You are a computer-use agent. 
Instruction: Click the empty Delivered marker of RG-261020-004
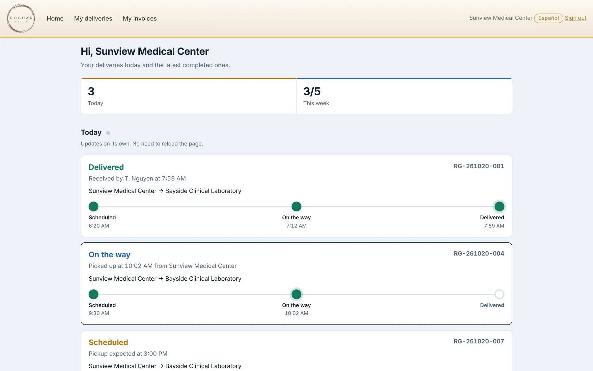499,294
